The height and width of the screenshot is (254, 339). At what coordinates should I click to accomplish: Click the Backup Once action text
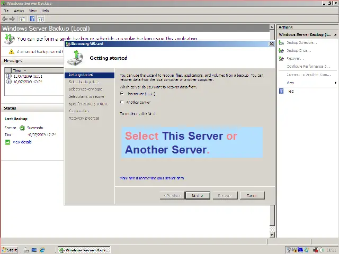tap(299, 51)
